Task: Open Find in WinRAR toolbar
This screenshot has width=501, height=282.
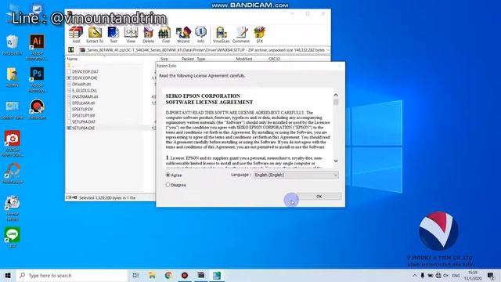Action: point(165,34)
